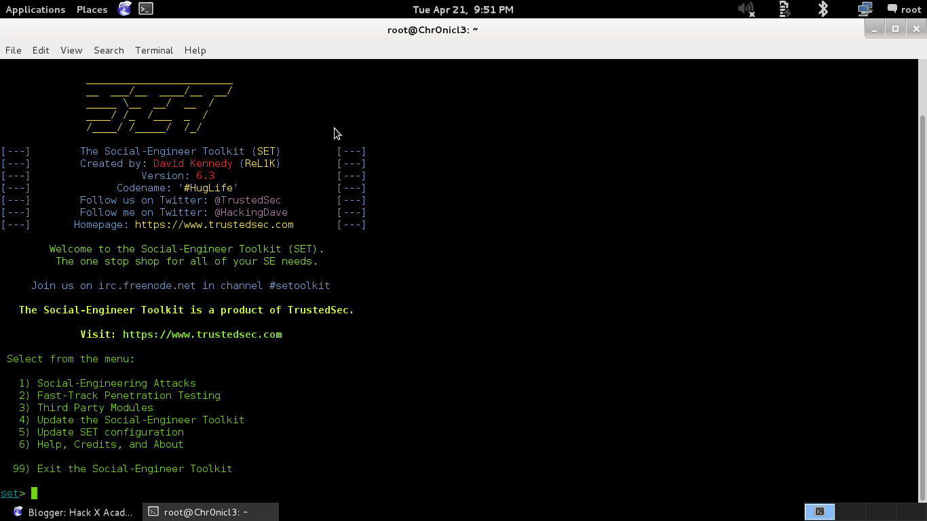Click the muted volume icon

(x=746, y=9)
